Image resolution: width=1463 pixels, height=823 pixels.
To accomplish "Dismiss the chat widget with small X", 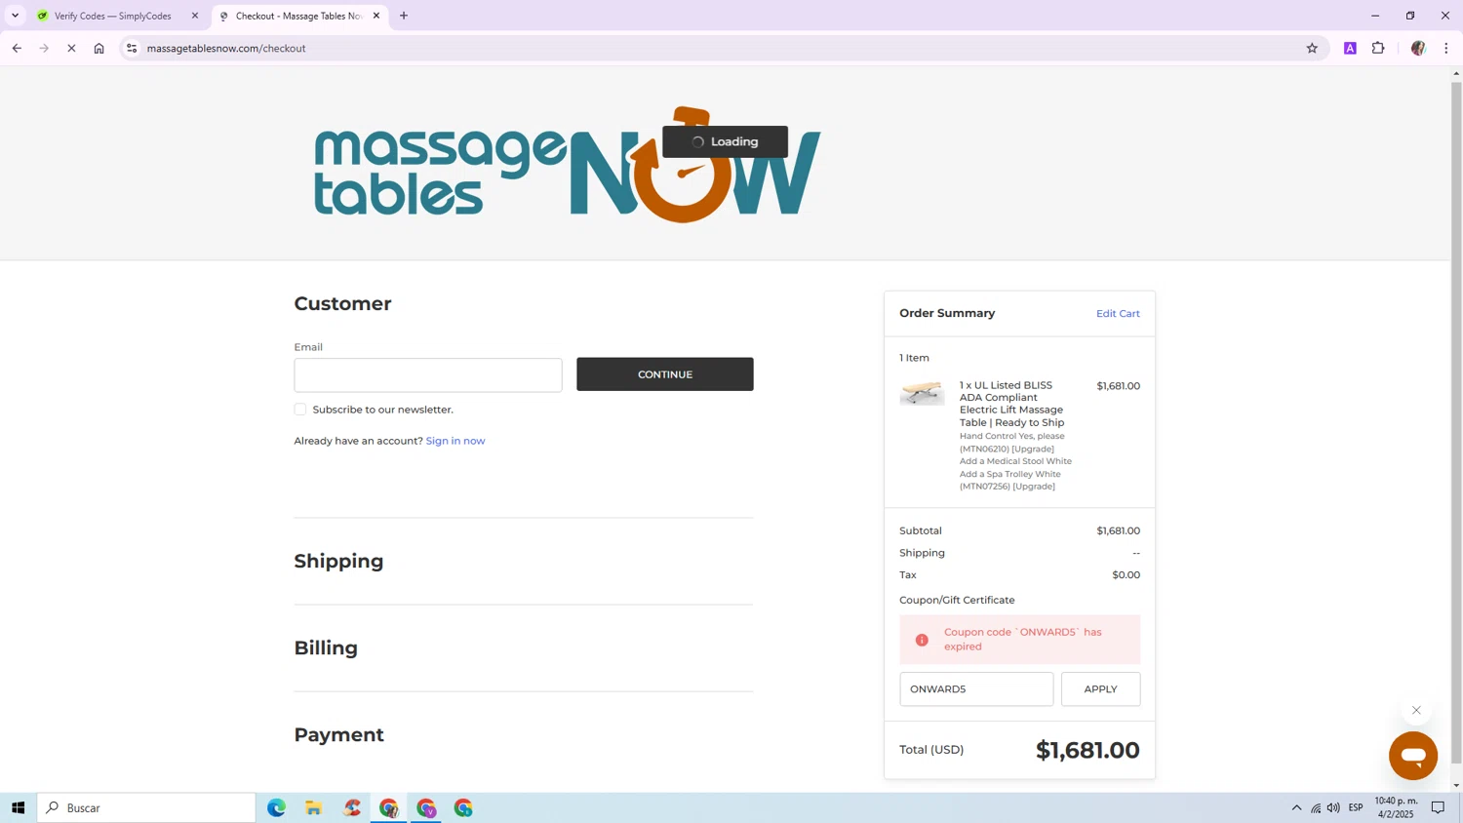I will coord(1416,710).
